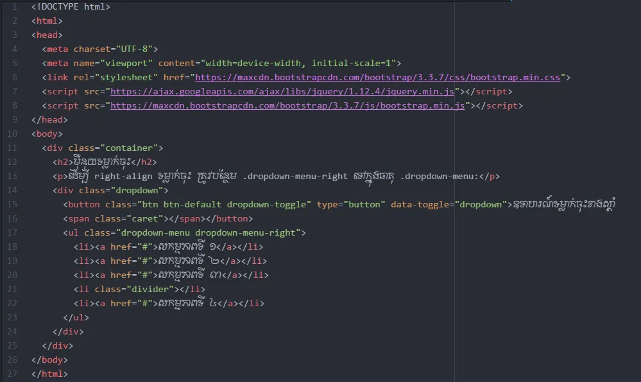
Task: Click the list item text on line 18
Action: click(187, 247)
